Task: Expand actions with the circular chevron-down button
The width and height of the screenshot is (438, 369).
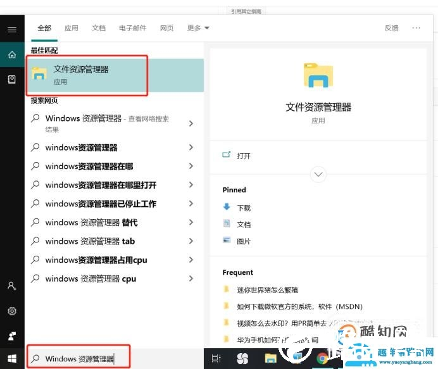Action: pos(318,175)
